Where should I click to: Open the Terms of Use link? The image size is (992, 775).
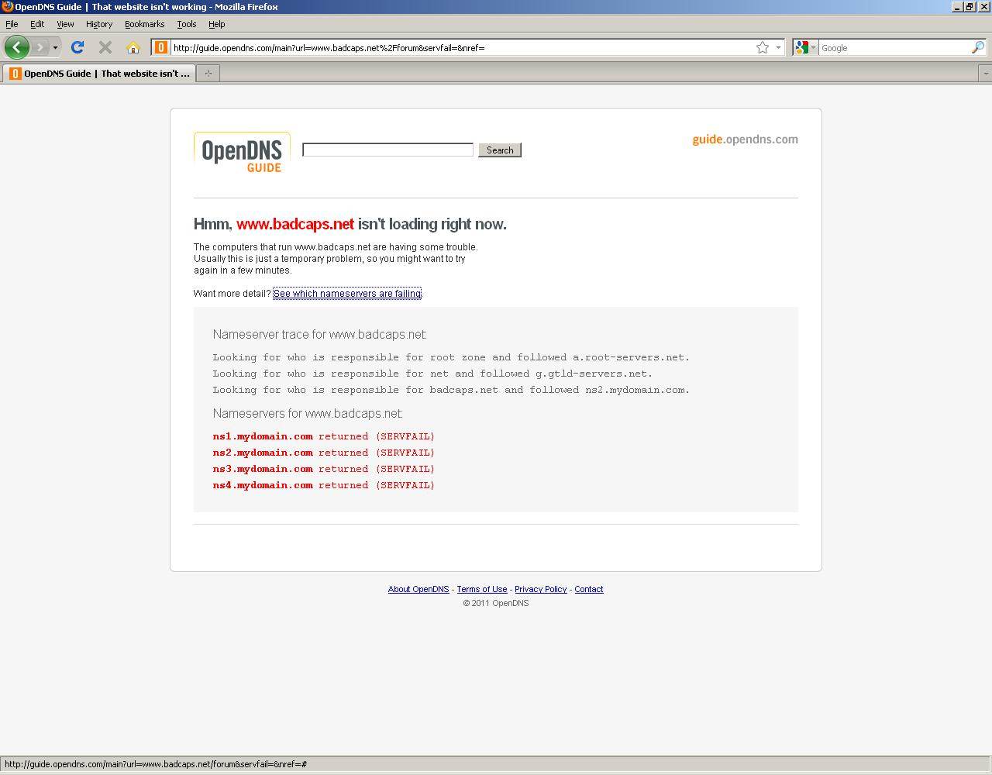click(482, 589)
